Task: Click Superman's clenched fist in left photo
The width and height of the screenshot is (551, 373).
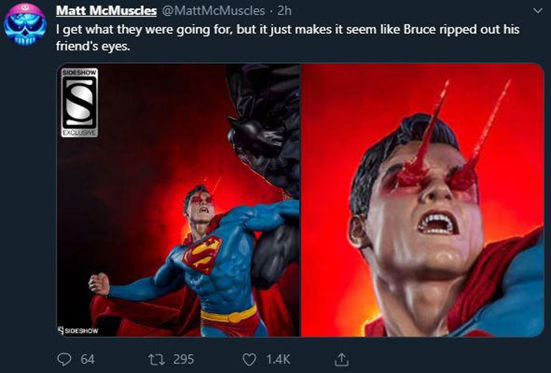Action: (98, 283)
